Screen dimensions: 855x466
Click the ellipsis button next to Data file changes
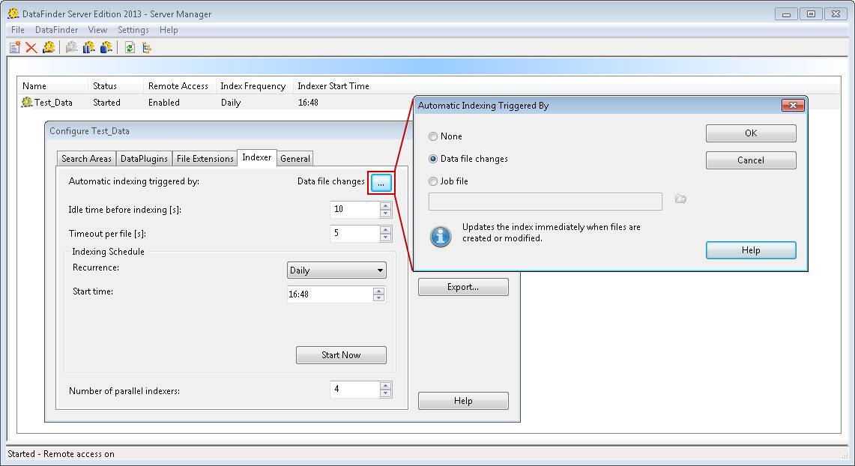381,183
